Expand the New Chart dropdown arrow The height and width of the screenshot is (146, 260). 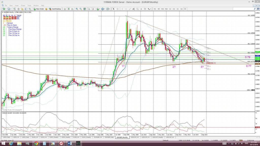6,9
